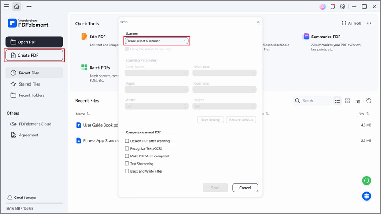
Task: Open the Resolution dropdown
Action: (x=224, y=73)
